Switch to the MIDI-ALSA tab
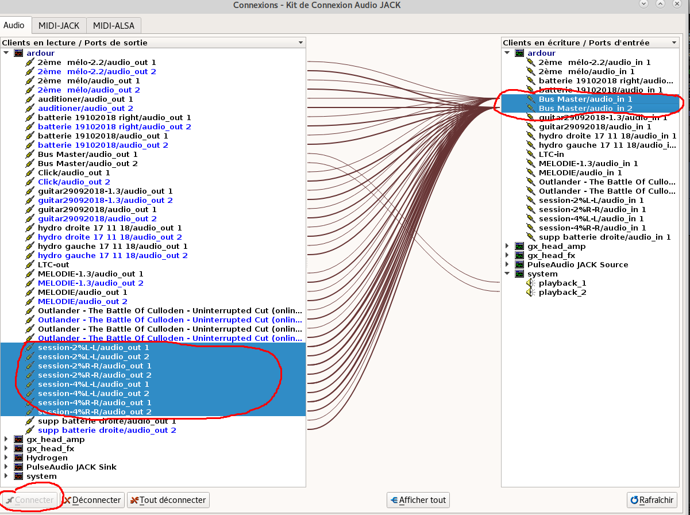 click(114, 25)
